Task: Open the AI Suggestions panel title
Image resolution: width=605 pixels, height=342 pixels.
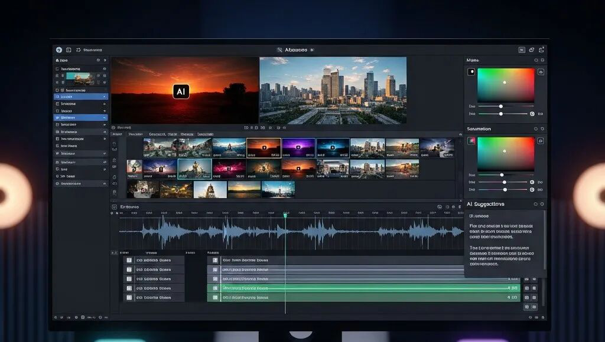Action: click(486, 204)
